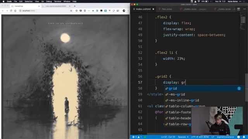Click the split editor icon in VS Code
The height and width of the screenshot is (139, 248).
(x=239, y=9)
